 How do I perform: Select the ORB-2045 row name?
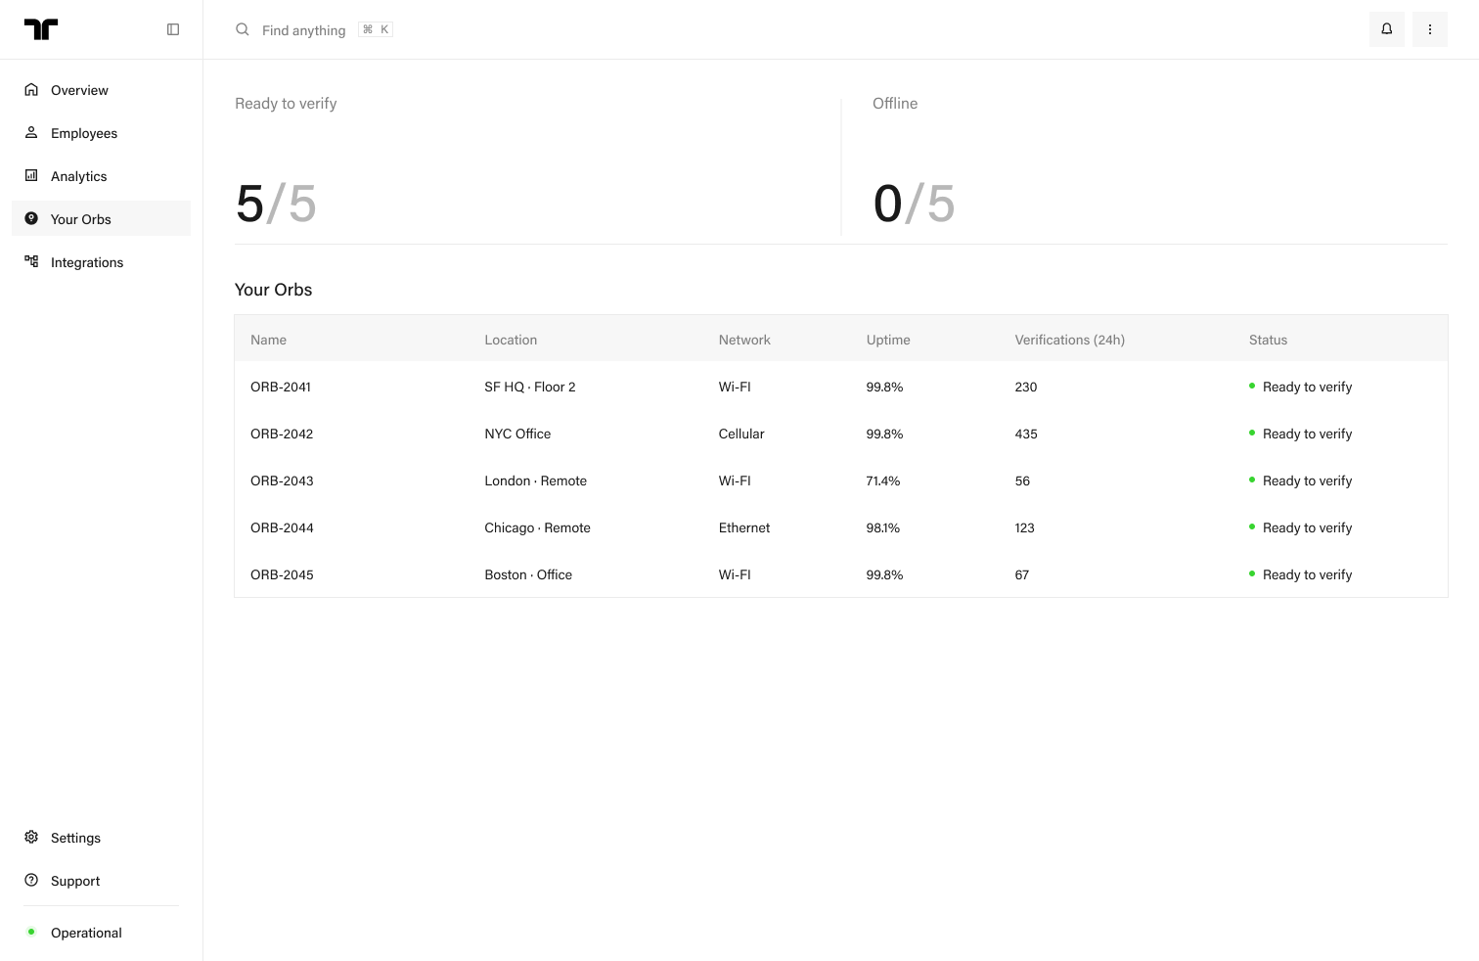(x=282, y=574)
